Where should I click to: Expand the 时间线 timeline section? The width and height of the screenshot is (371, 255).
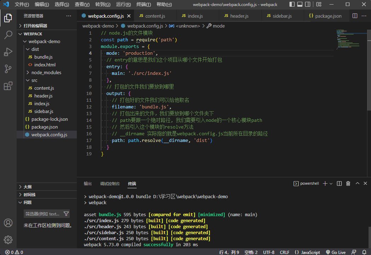(47, 195)
